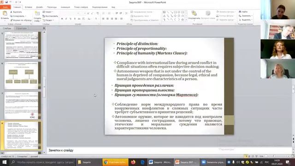
Task: Switch to the Slide Show (Показ слайдов) tab
Action: click(x=81, y=7)
